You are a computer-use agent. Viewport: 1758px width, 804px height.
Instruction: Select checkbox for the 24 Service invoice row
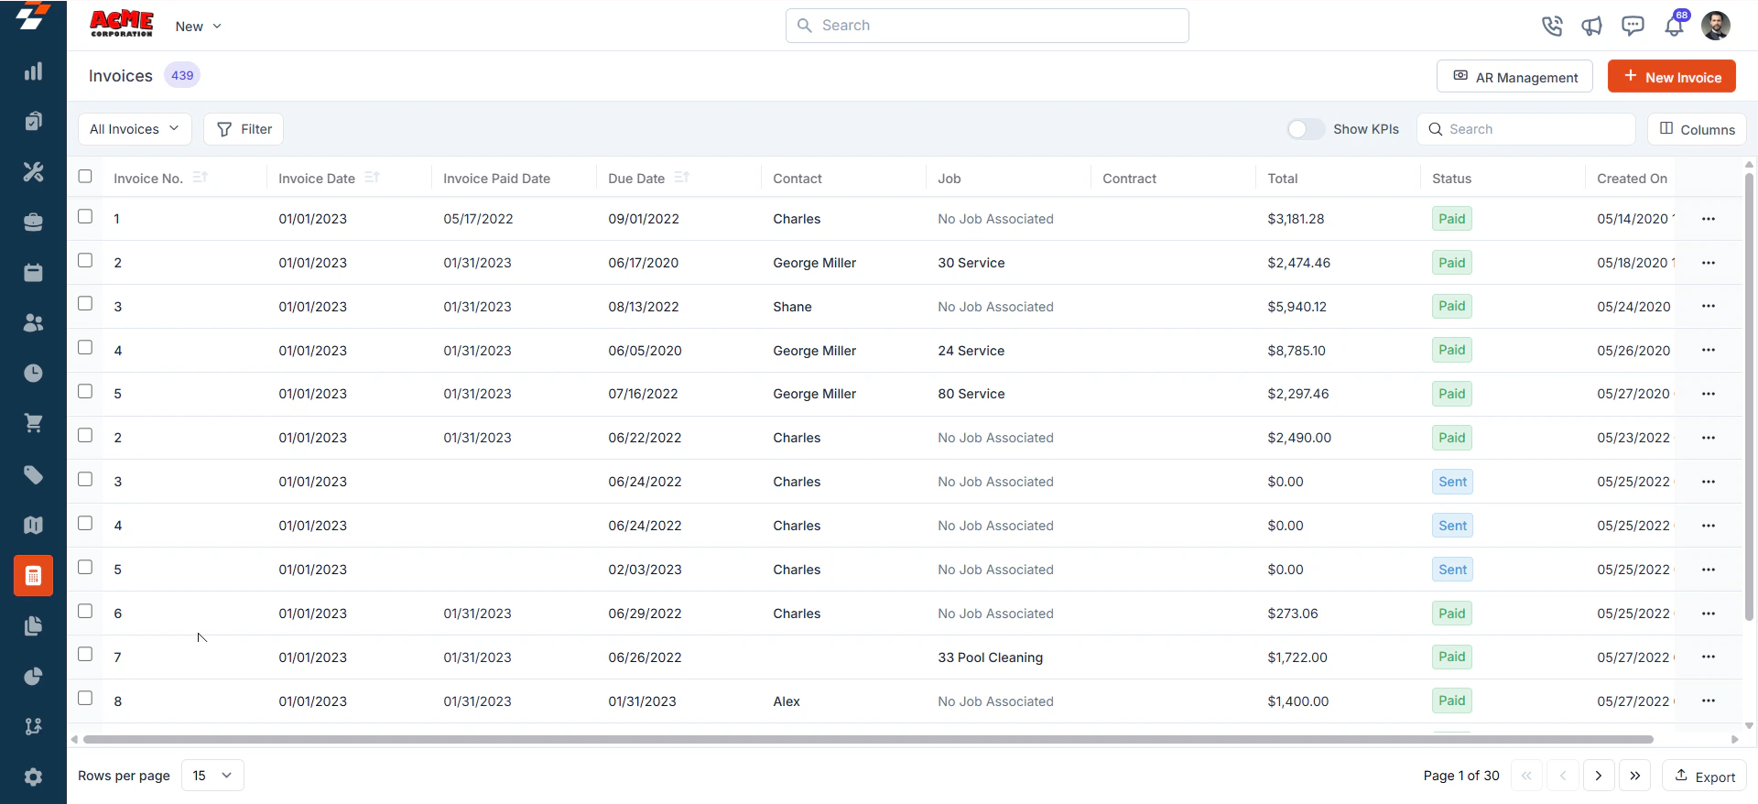tap(85, 348)
